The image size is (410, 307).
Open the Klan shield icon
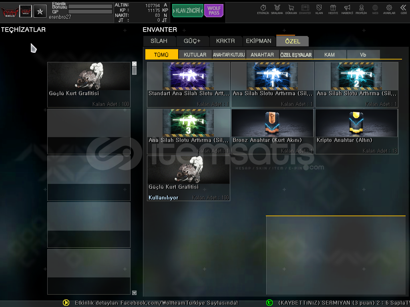click(319, 9)
